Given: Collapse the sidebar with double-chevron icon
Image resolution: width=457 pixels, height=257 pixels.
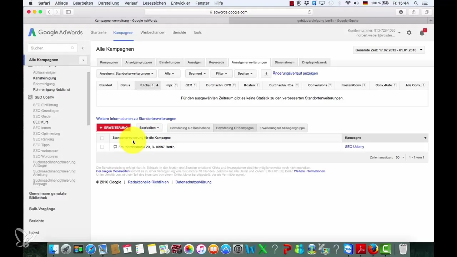Looking at the screenshot, I should point(82,48).
